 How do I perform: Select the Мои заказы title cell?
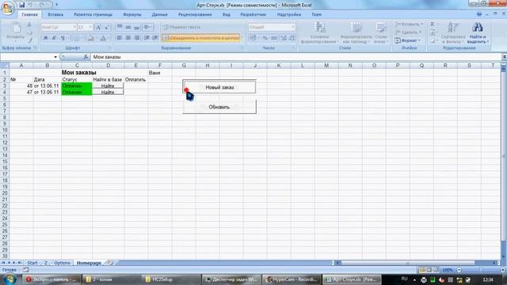pyautogui.click(x=79, y=72)
